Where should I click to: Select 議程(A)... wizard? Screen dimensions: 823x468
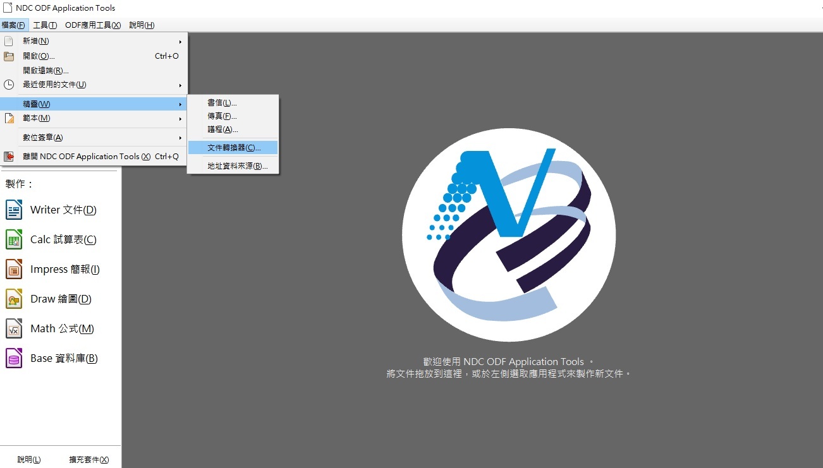click(x=233, y=129)
